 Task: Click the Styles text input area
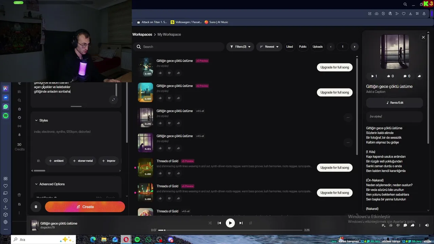76,141
